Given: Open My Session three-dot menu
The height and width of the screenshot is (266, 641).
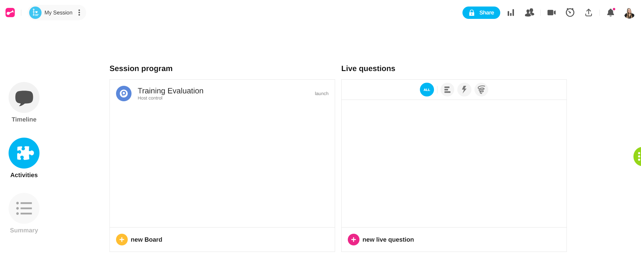Looking at the screenshot, I should point(79,13).
